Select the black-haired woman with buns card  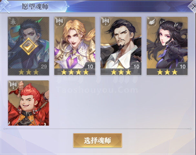pos(167,46)
